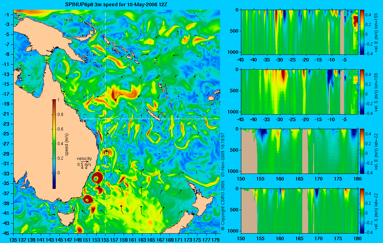Click the "500" depth tick of the top section panel
The image size is (383, 243).
(x=235, y=31)
